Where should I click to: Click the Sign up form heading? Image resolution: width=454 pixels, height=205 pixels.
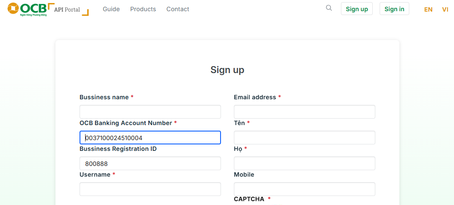click(227, 70)
